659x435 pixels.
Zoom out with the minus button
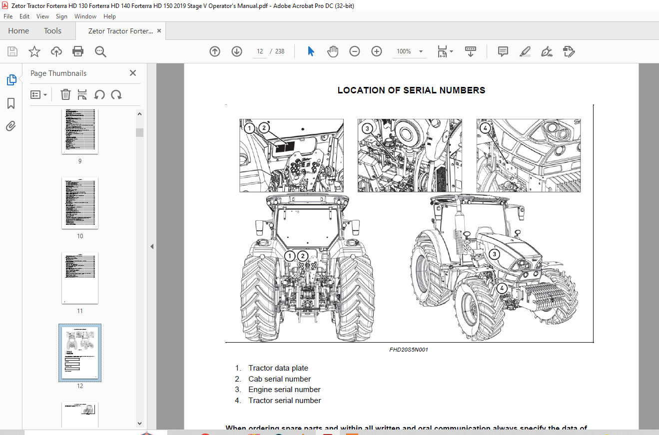(355, 51)
